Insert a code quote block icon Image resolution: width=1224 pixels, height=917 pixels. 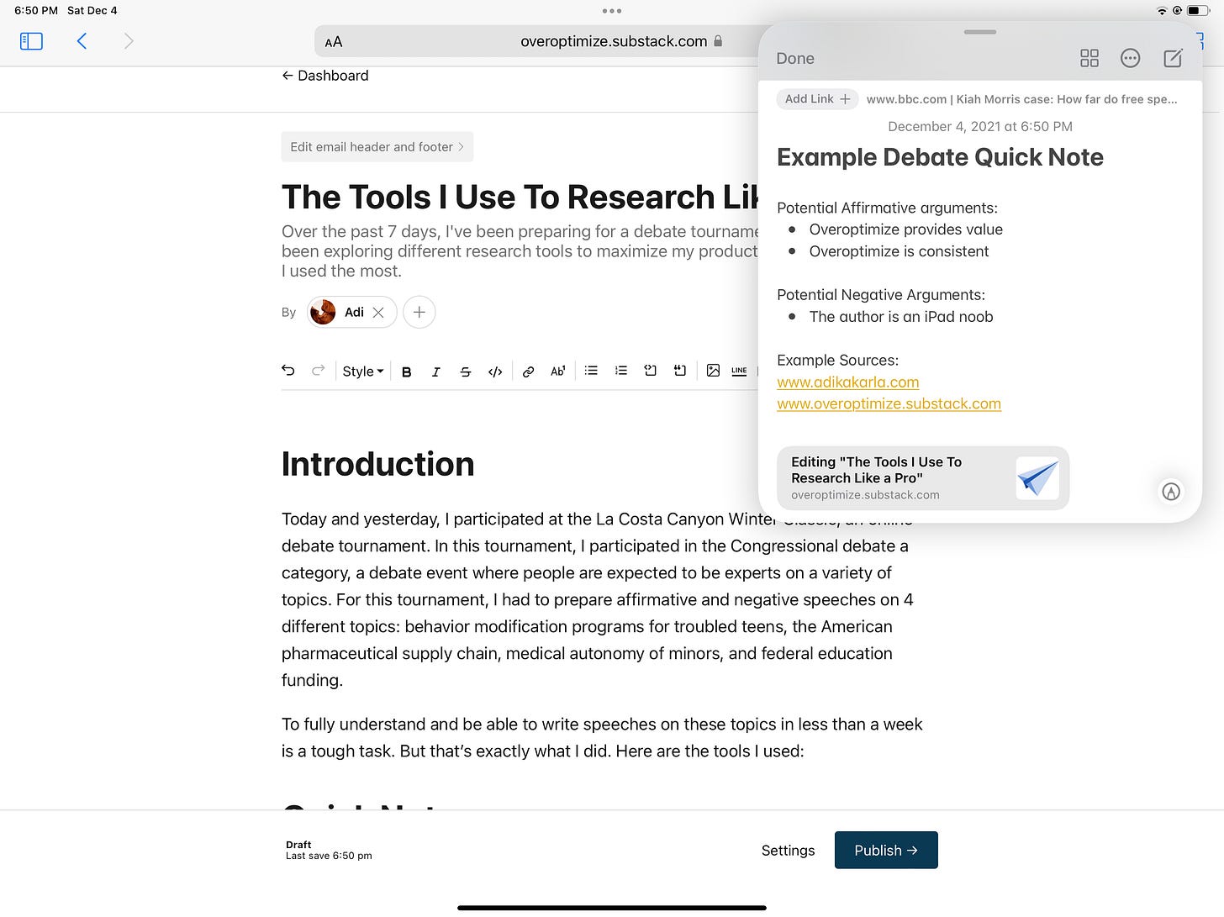click(650, 371)
